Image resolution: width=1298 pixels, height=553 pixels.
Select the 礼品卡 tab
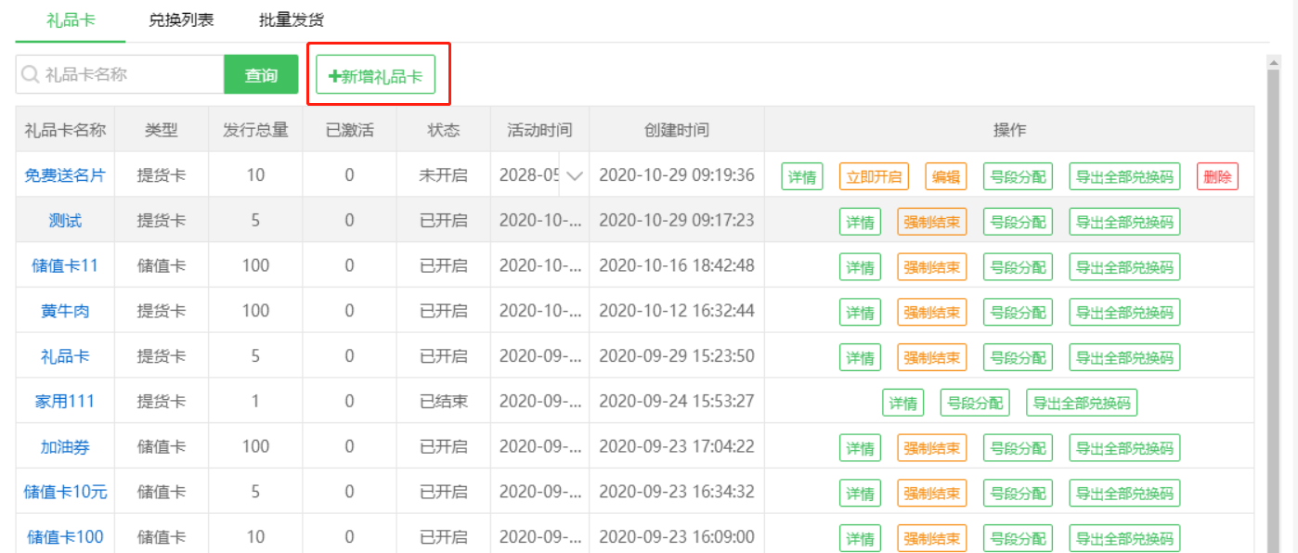[x=71, y=19]
